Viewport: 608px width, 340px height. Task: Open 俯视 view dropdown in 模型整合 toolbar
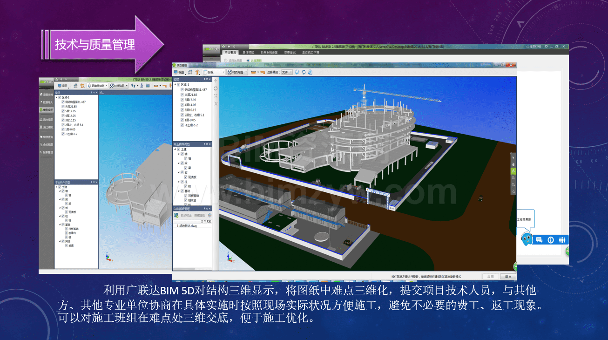pos(214,72)
